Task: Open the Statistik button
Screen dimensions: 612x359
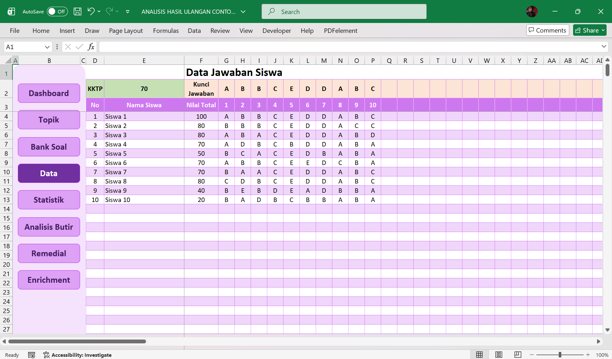Action: click(x=49, y=200)
